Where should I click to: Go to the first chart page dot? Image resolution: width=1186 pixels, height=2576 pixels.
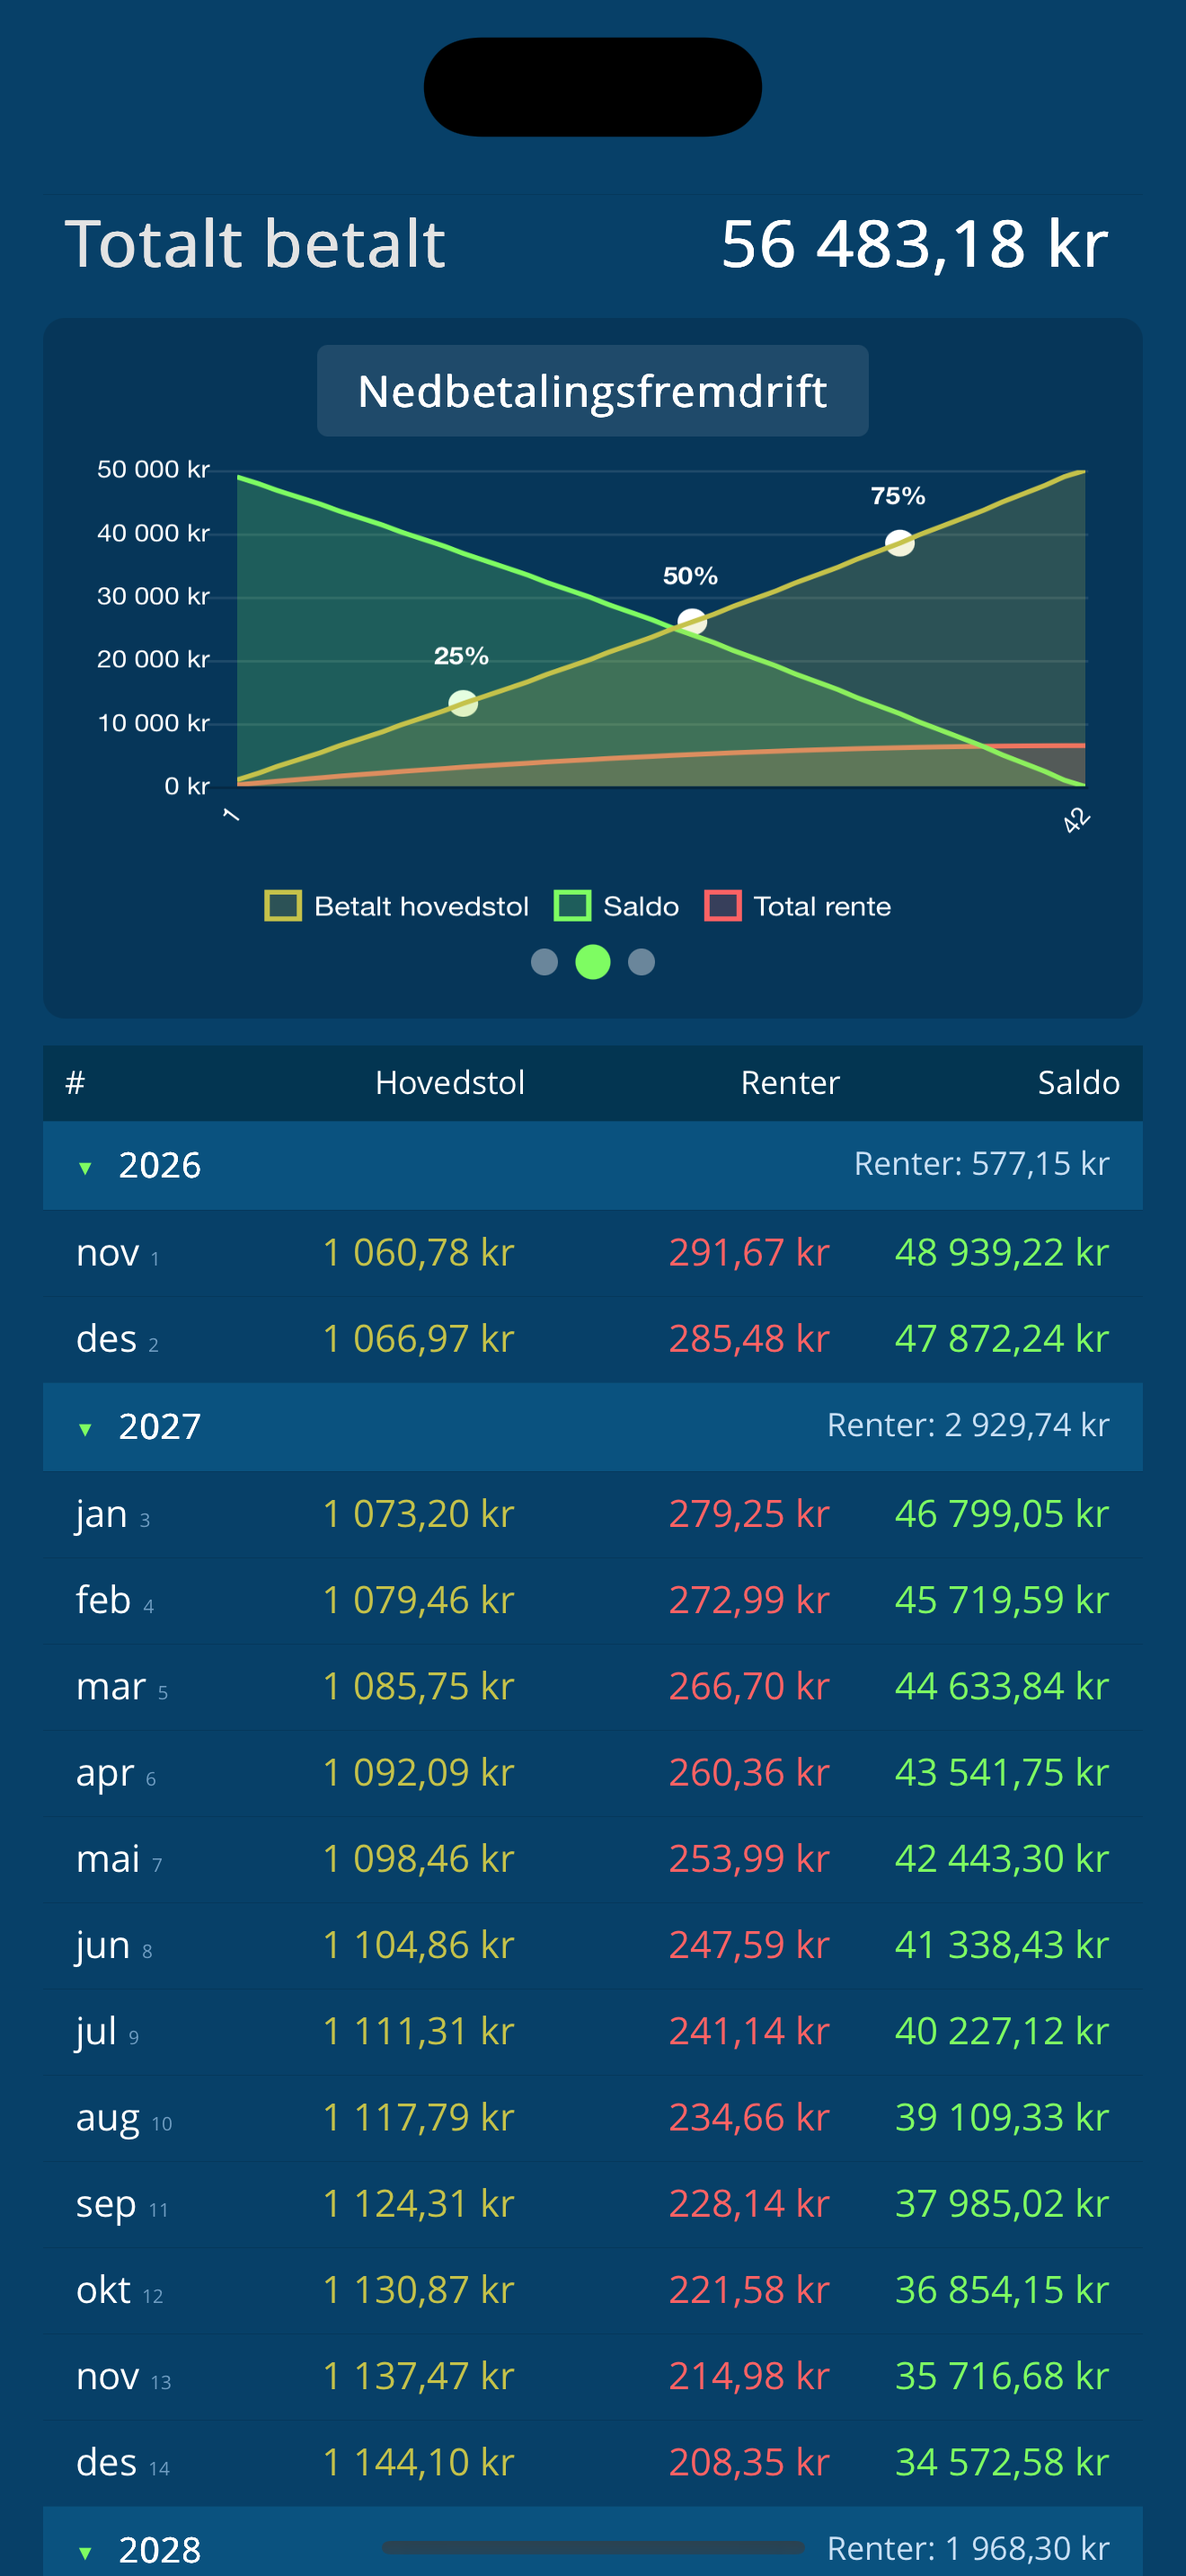[x=544, y=962]
